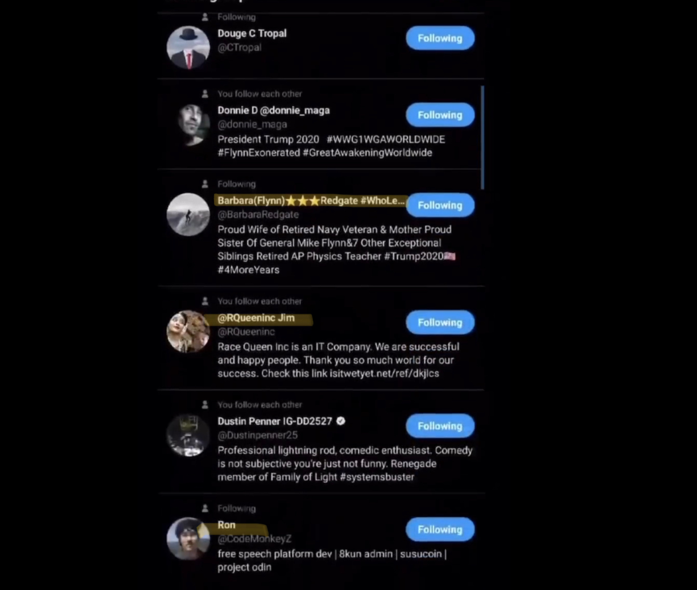Screen dimensions: 697x590
Task: Click Ron's @CodeMonkeyZ avatar
Action: (x=188, y=539)
